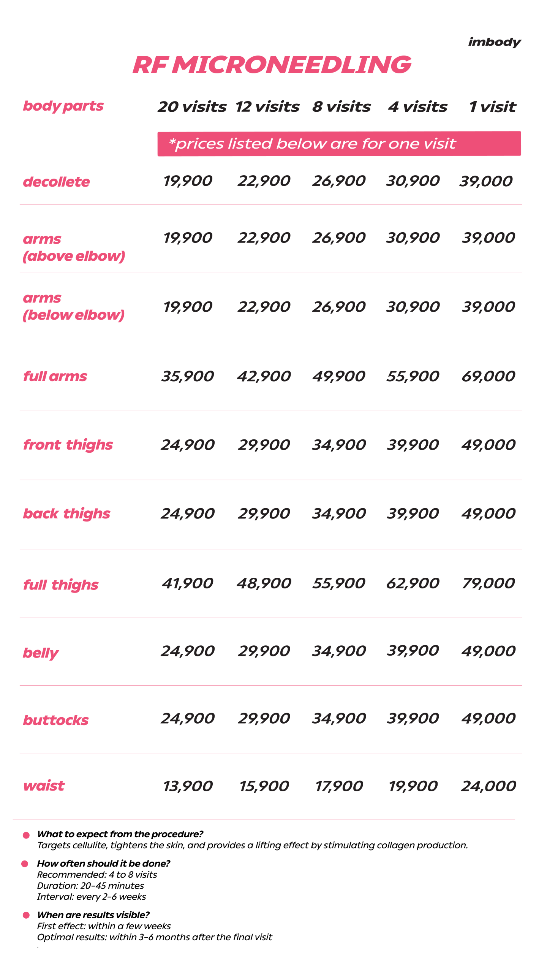Click the 'body parts' header label
The image size is (547, 973).
63,106
